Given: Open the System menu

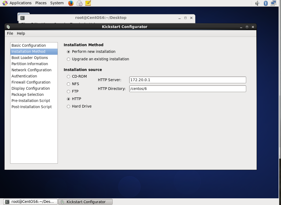Looking at the screenshot, I should pos(57,3).
